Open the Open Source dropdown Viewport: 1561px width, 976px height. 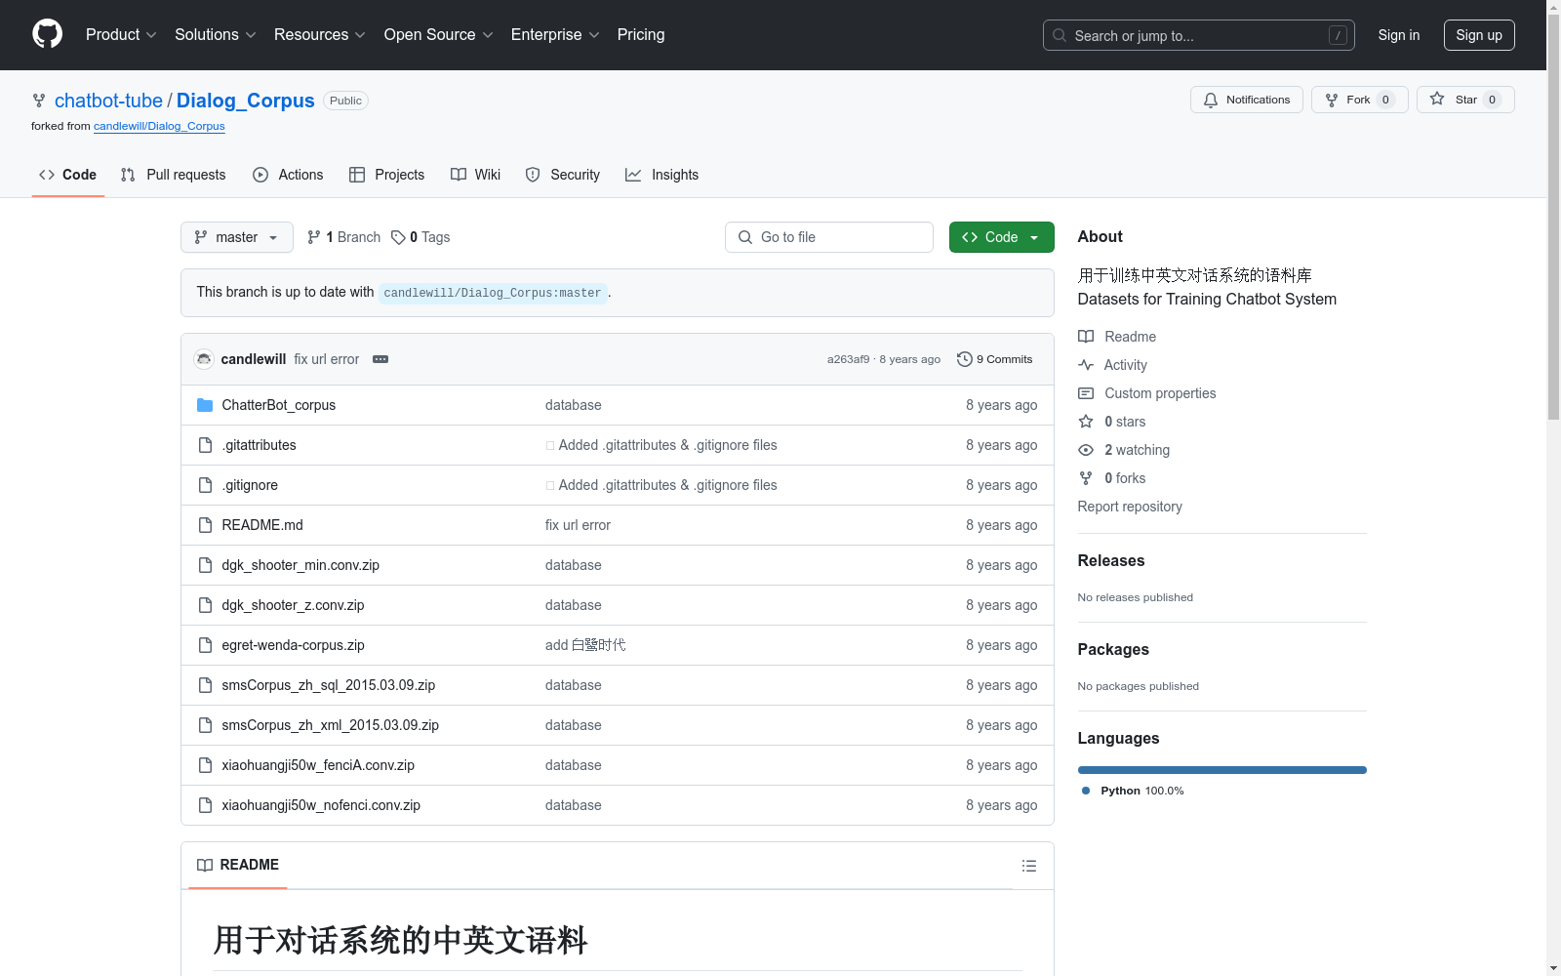439,35
